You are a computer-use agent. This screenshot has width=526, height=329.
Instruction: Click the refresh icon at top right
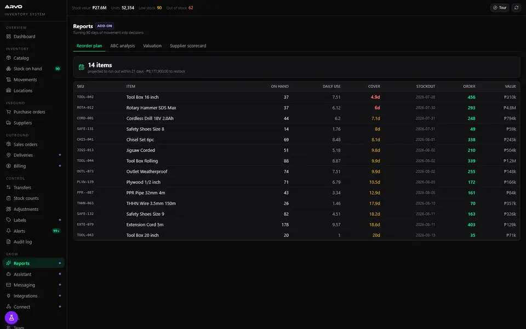[516, 8]
